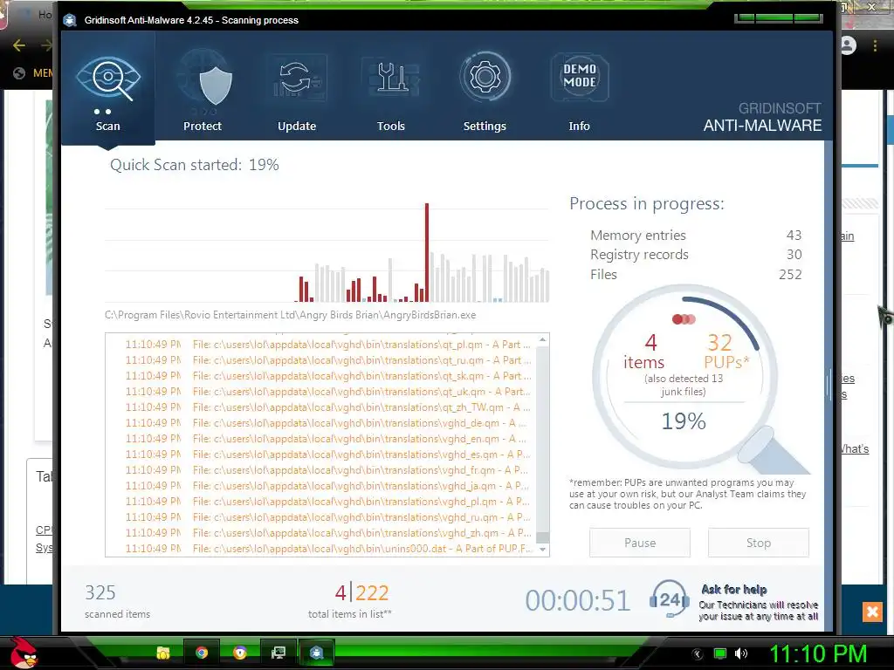Image resolution: width=894 pixels, height=670 pixels.
Task: Pause the running scan
Action: pyautogui.click(x=640, y=543)
